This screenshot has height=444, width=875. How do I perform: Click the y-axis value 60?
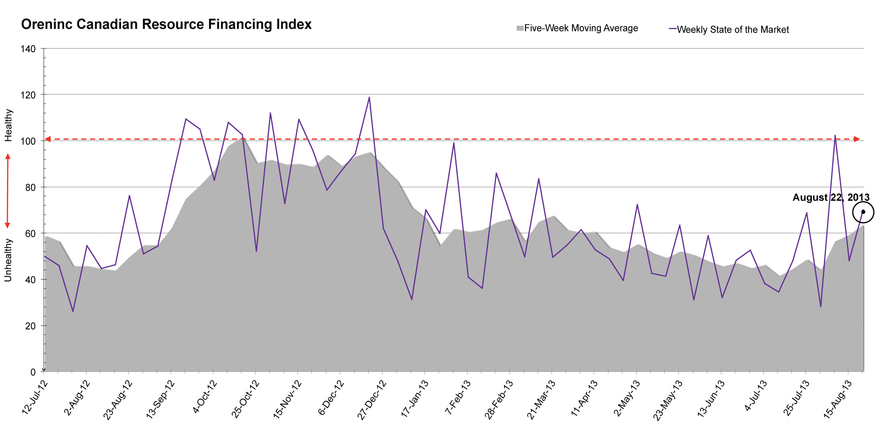tap(30, 234)
